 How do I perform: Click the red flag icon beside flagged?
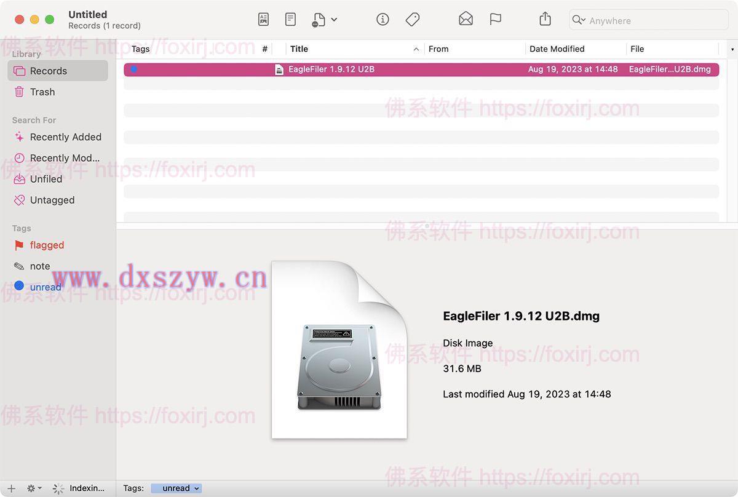point(19,245)
